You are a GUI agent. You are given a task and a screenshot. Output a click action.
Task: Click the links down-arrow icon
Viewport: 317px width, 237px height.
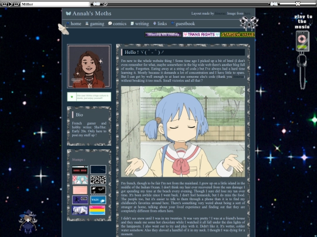pos(154,23)
